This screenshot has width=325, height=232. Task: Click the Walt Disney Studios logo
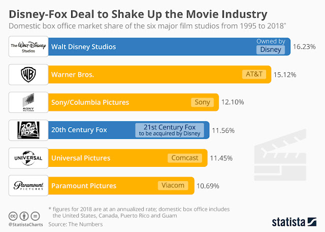pos(28,46)
